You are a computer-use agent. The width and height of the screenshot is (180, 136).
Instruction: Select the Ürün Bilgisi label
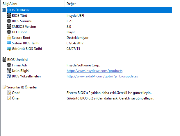[x=21, y=71]
